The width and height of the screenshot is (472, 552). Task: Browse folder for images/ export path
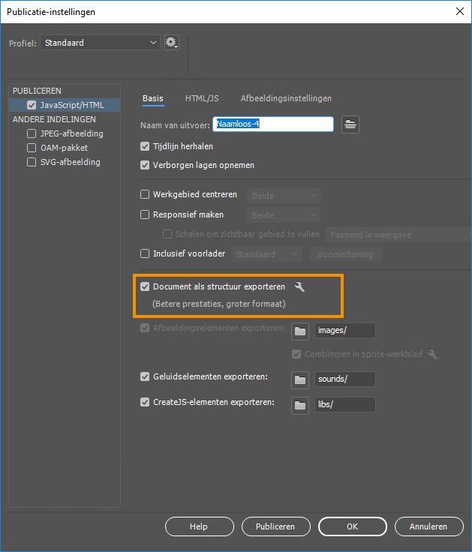point(300,331)
